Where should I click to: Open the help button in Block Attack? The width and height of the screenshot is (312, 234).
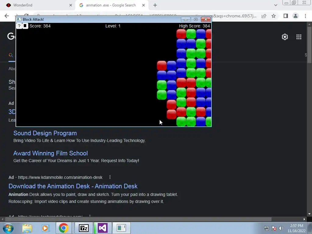pos(19,26)
